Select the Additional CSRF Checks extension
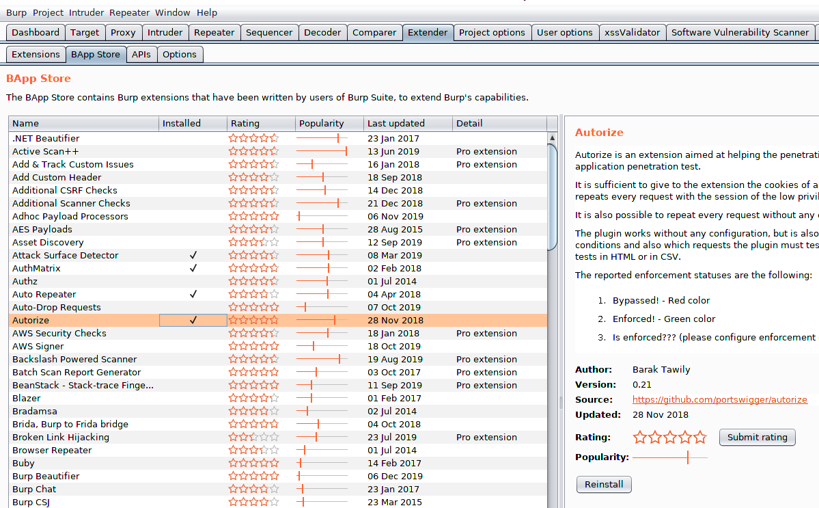Image resolution: width=819 pixels, height=508 pixels. (x=278, y=190)
